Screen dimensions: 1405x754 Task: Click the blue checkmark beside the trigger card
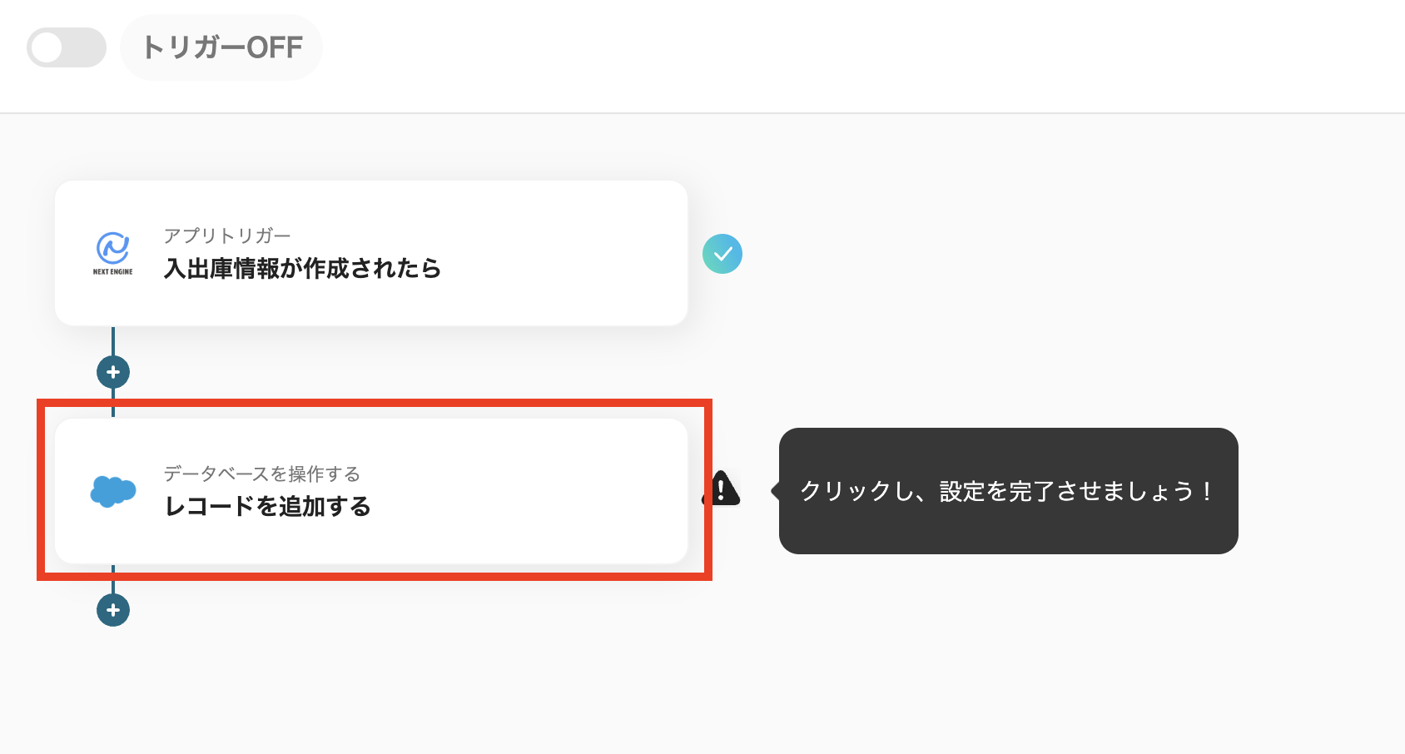click(x=723, y=255)
